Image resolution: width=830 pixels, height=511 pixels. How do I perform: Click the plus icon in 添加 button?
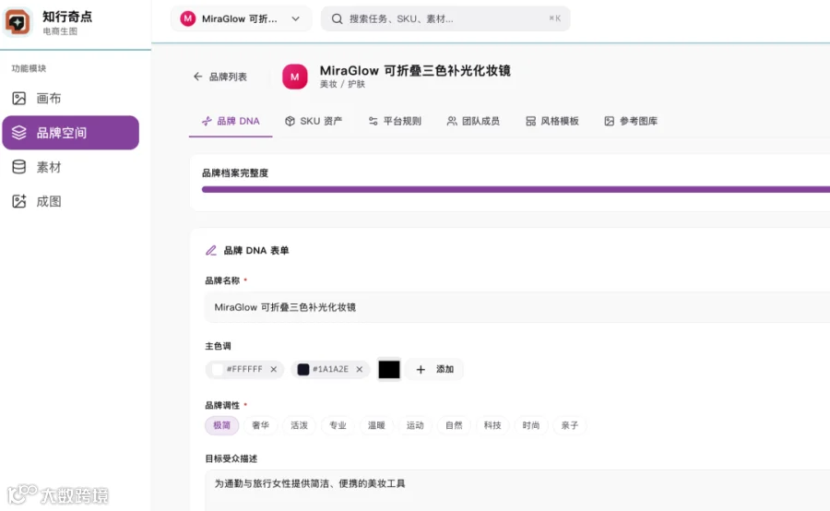click(x=421, y=370)
